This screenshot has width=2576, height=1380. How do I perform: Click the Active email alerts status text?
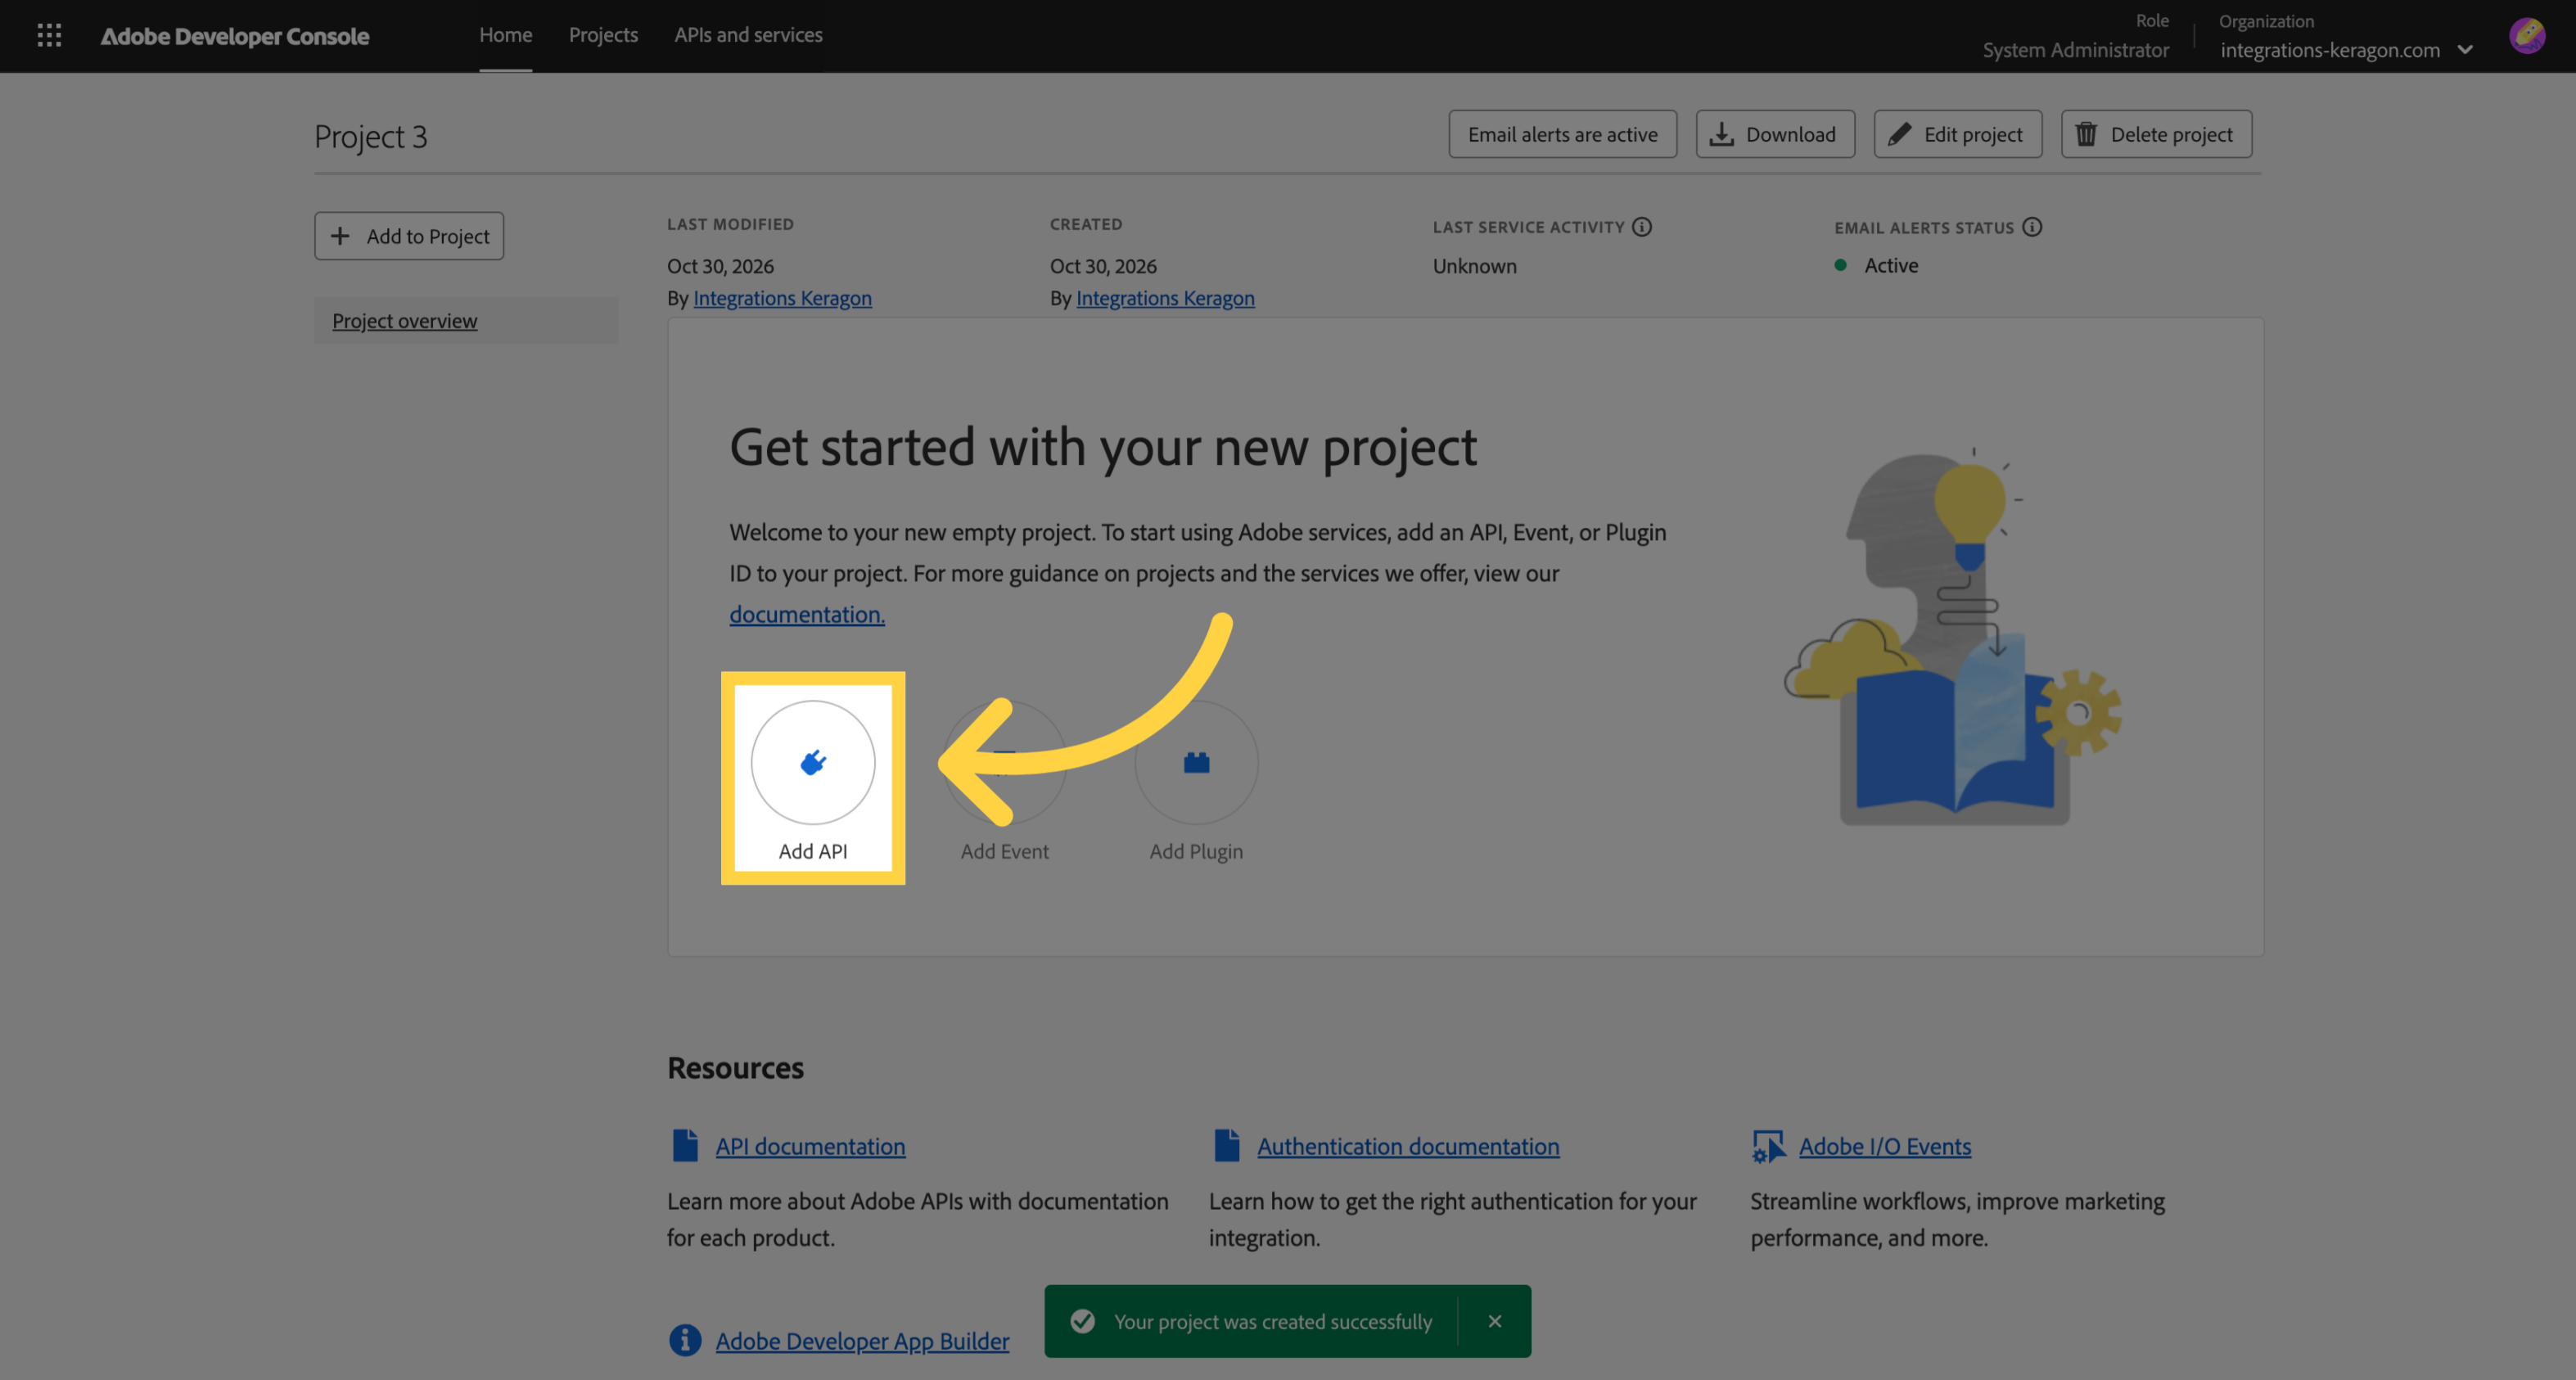click(1891, 265)
